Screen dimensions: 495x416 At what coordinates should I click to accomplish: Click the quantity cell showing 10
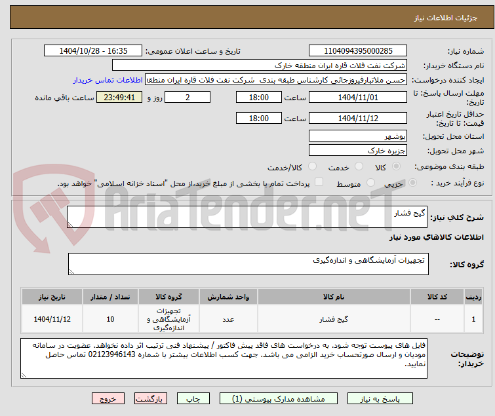[x=110, y=319]
